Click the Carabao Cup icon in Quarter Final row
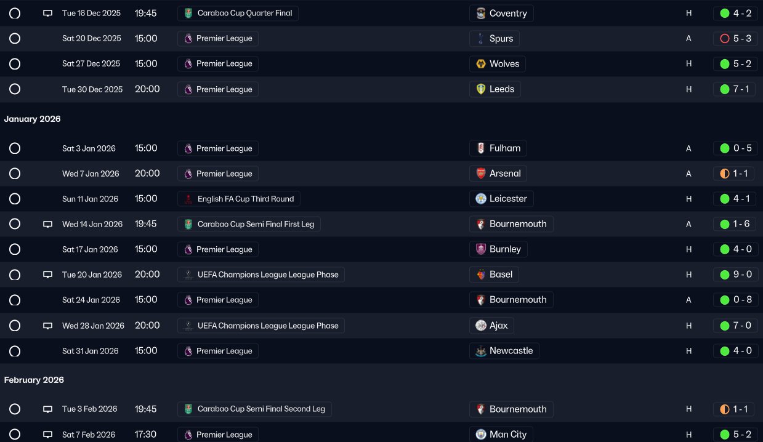The image size is (763, 442). (188, 13)
